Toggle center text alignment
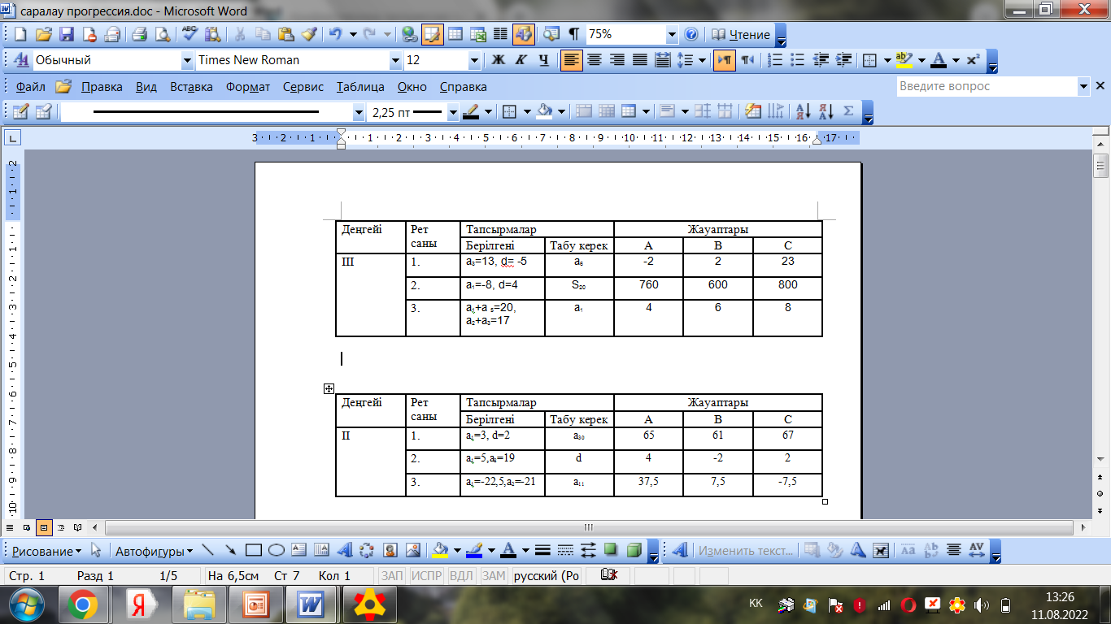The width and height of the screenshot is (1111, 624). pyautogui.click(x=595, y=60)
